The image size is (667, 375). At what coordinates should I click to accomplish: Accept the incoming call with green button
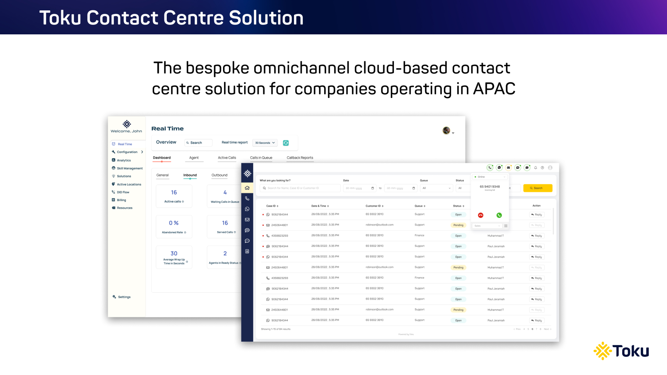(499, 215)
